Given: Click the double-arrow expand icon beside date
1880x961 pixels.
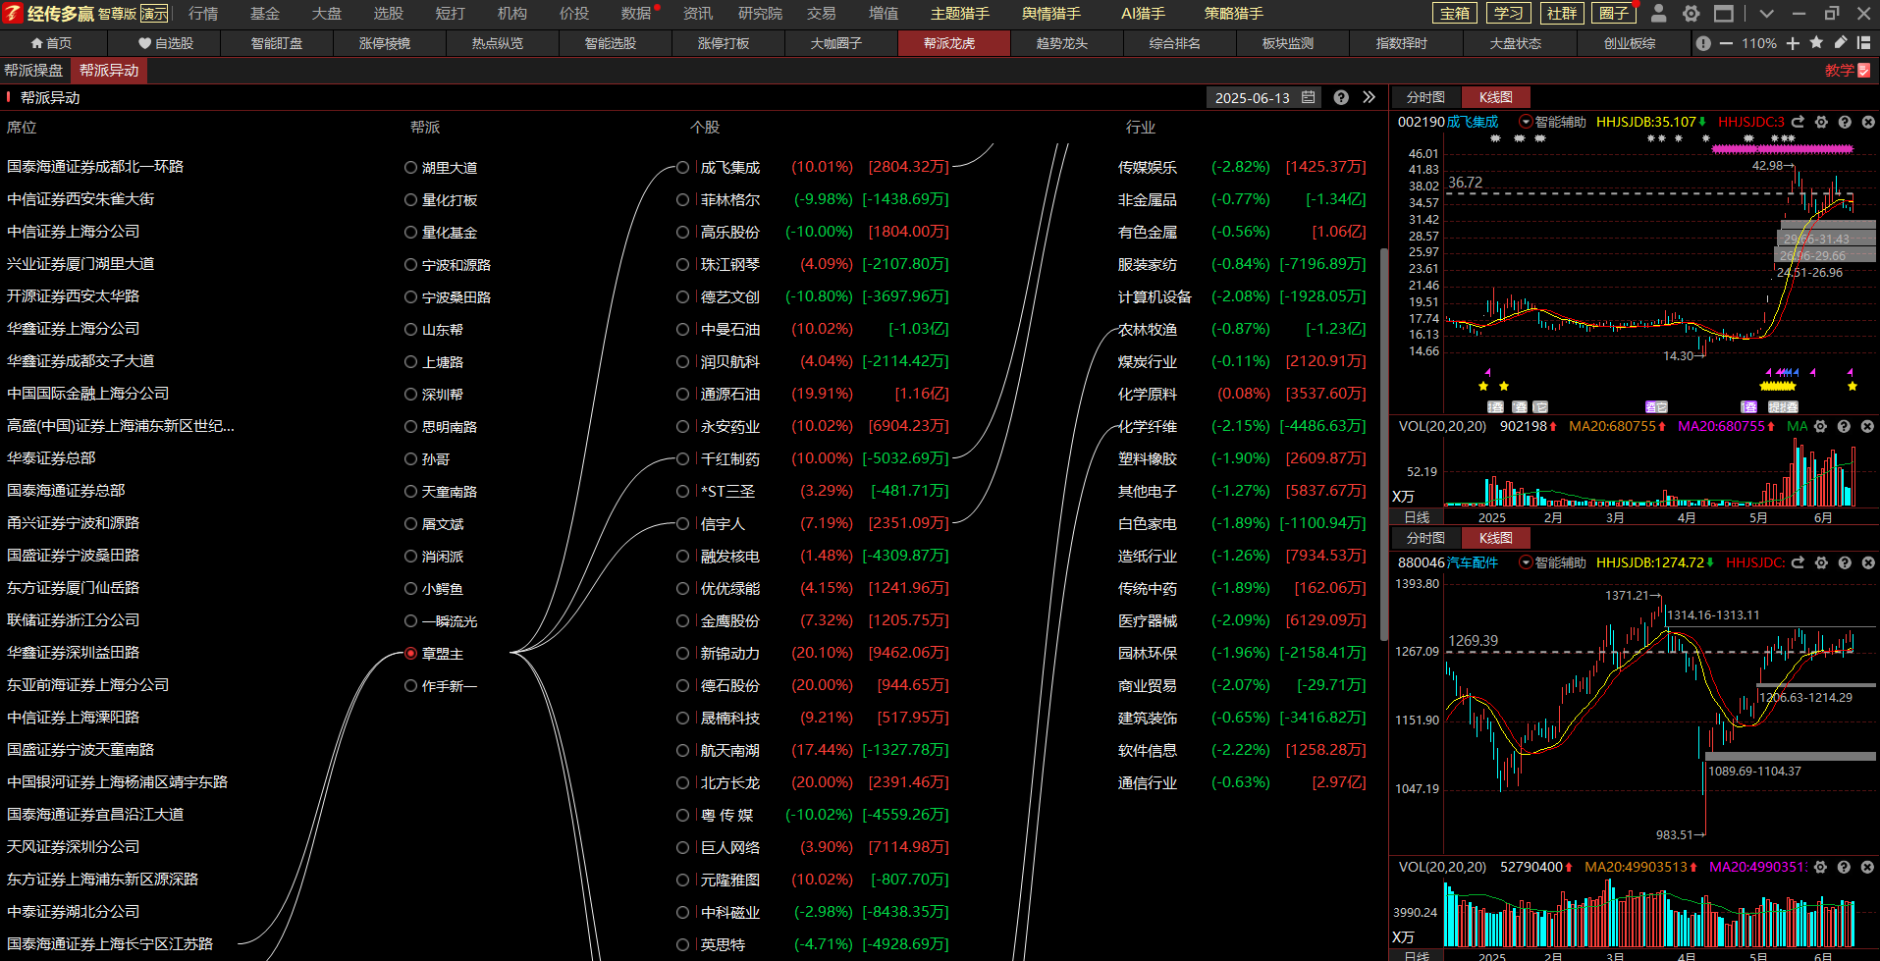Looking at the screenshot, I should point(1369,97).
